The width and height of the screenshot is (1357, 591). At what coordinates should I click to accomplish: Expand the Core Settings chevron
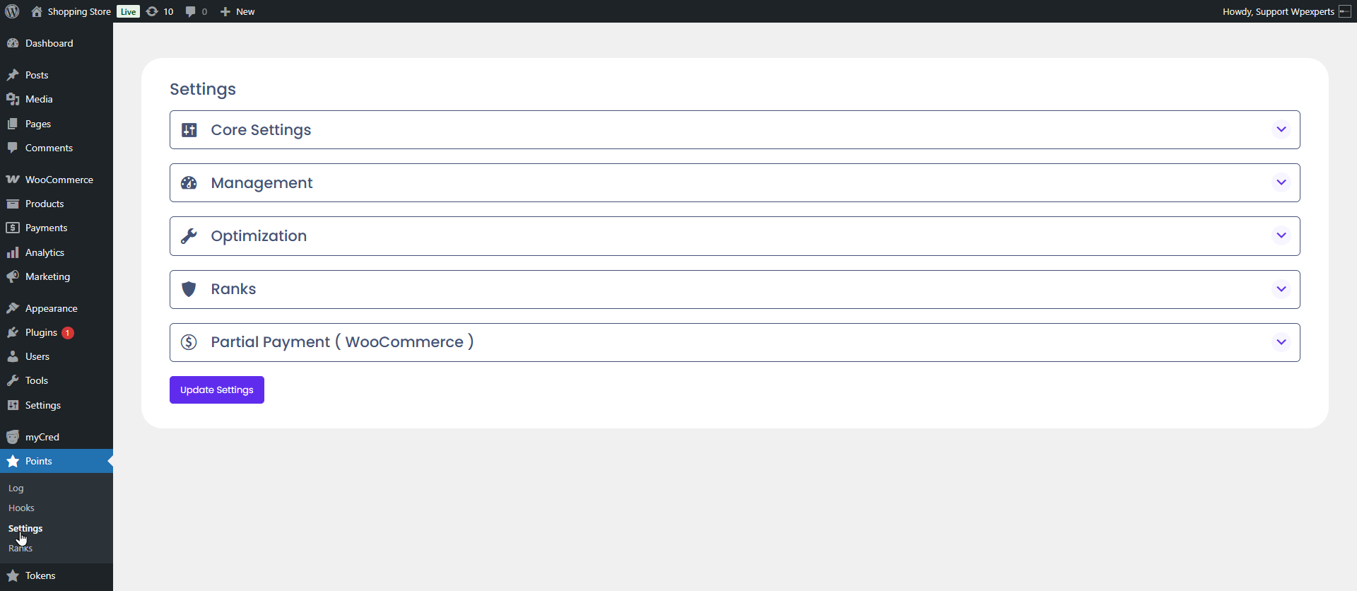click(1281, 129)
